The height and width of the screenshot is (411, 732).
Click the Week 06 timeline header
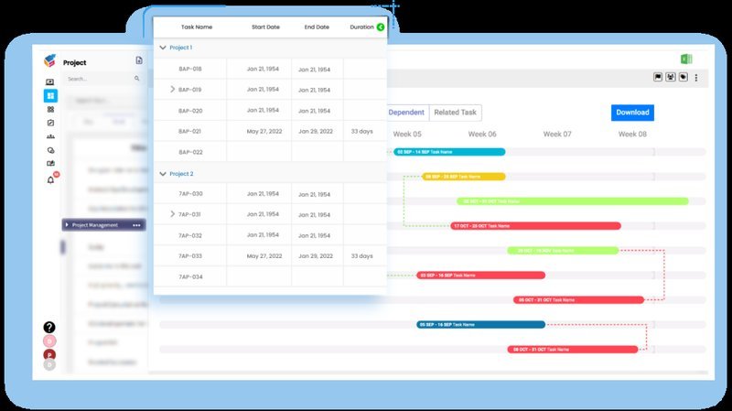pos(482,134)
